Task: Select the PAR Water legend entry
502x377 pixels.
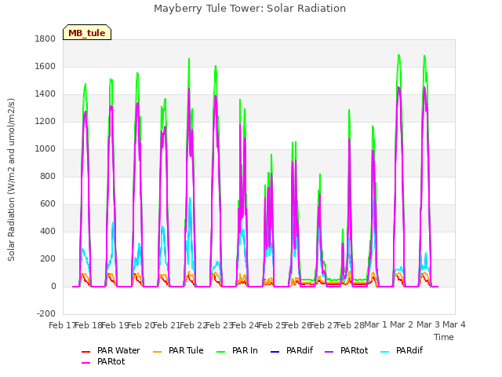Action: coord(111,351)
